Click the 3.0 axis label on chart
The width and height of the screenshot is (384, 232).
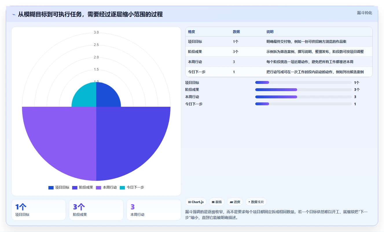click(x=96, y=32)
